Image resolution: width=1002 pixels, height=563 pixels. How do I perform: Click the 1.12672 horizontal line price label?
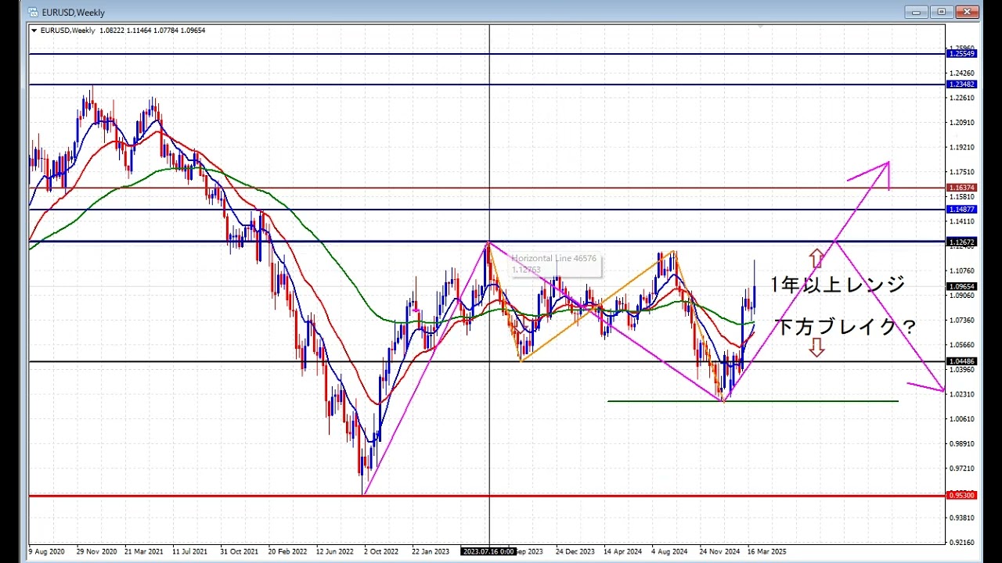click(x=961, y=242)
